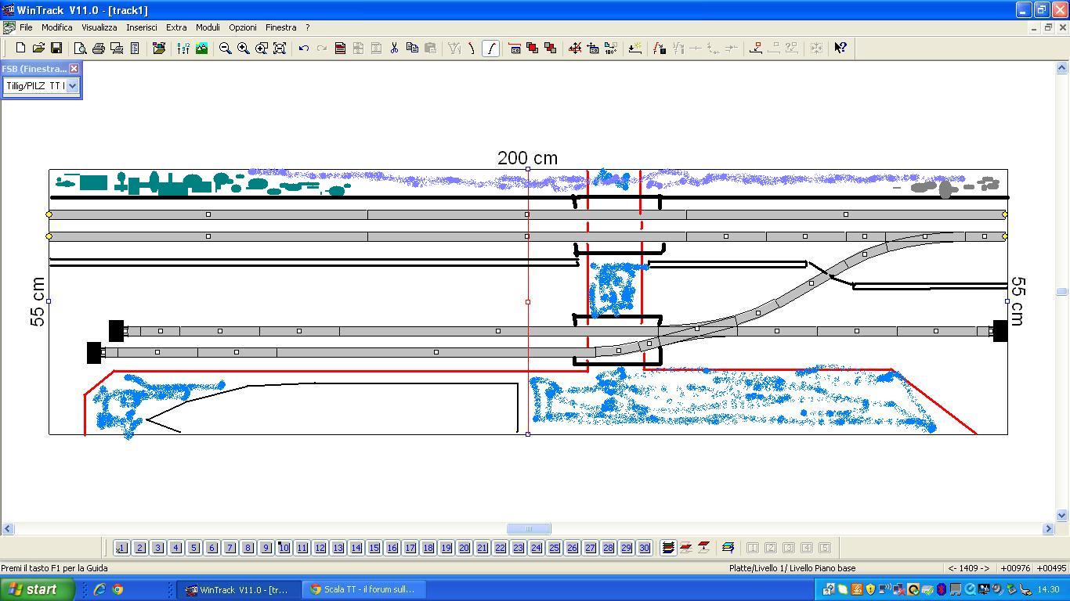Toggle layer 30 button
Image resolution: width=1070 pixels, height=601 pixels.
click(x=644, y=548)
